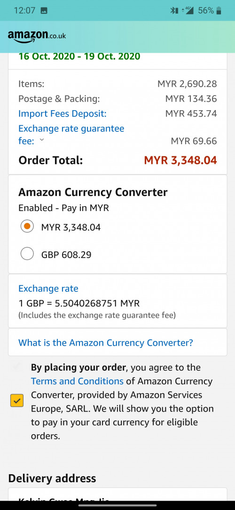235x510 pixels.
Task: Open What is the Amazon Currency Converter
Action: pyautogui.click(x=106, y=342)
